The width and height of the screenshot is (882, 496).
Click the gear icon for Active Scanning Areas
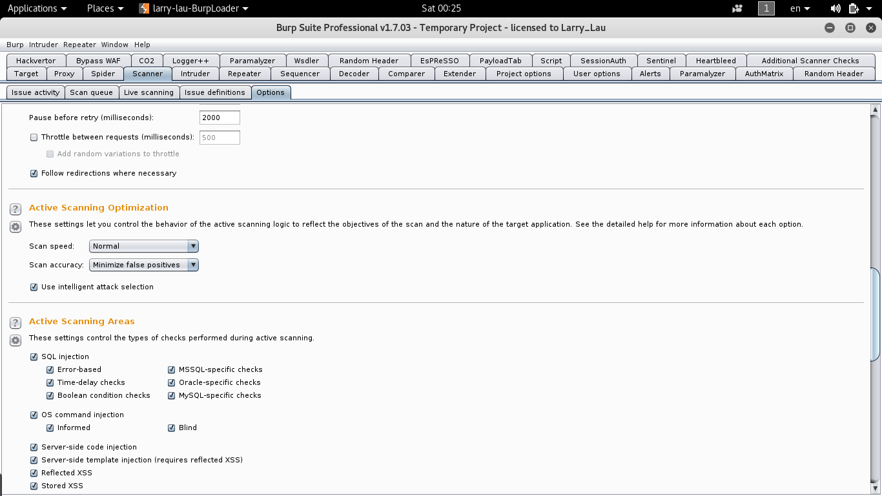(15, 340)
